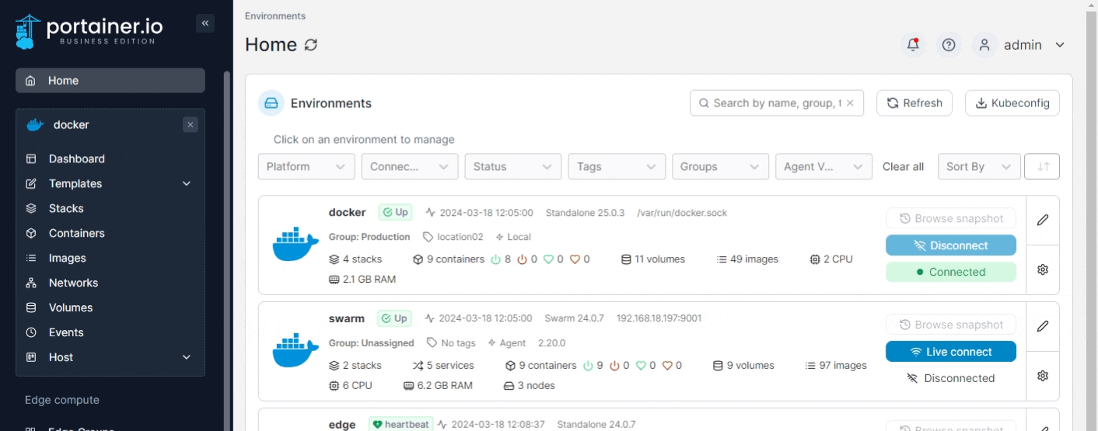Click the notifications bell icon
Screen dimensions: 1098x431
(913, 45)
